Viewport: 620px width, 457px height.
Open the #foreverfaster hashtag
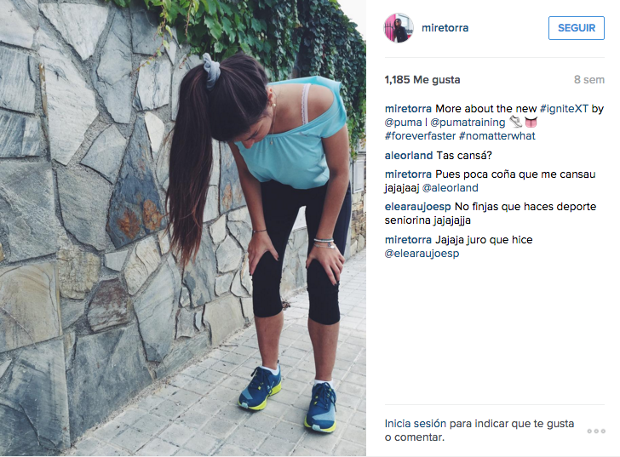[421, 136]
